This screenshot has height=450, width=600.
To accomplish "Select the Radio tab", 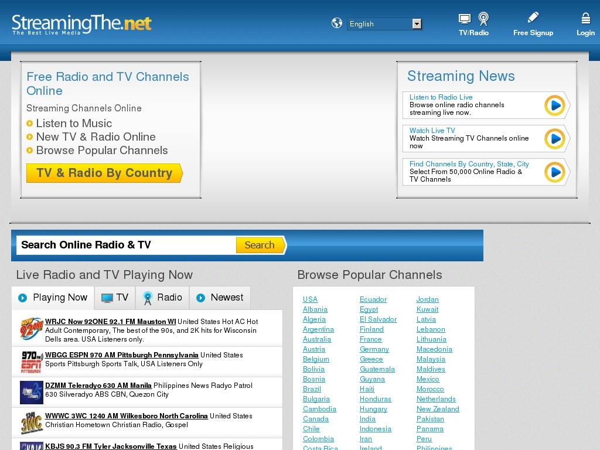I will (x=163, y=298).
